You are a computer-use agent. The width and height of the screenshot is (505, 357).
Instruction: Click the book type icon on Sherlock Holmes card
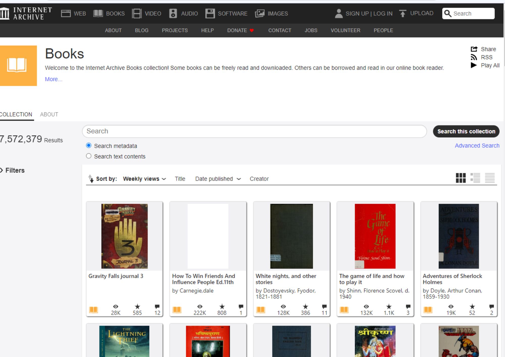tap(428, 310)
